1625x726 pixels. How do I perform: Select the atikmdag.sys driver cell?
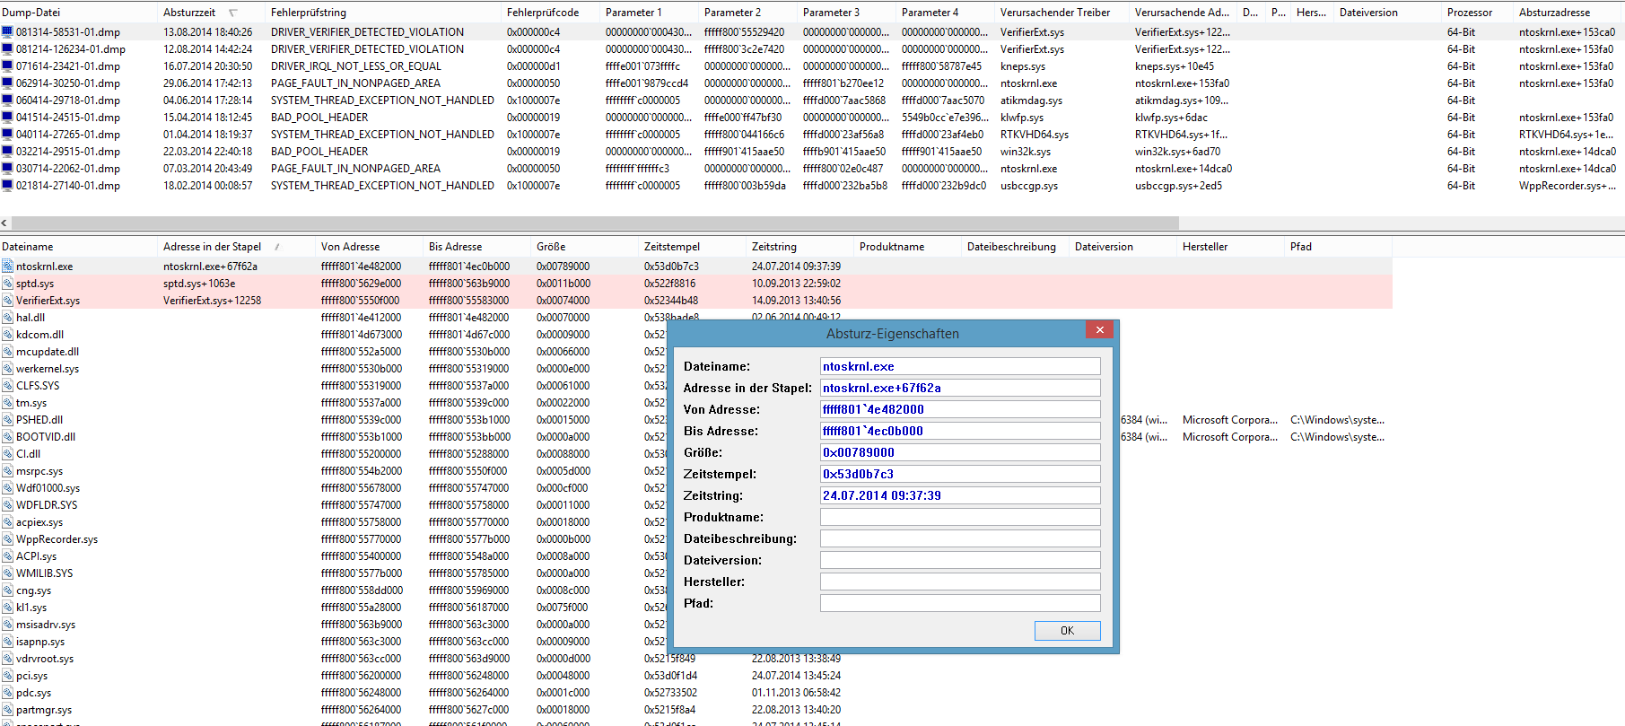click(x=1032, y=100)
